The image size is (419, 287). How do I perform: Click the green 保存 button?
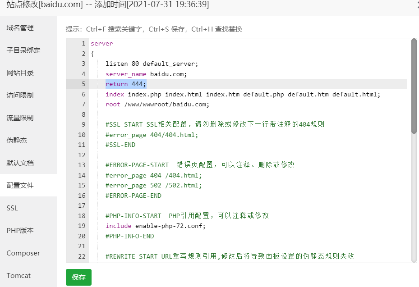(78, 277)
